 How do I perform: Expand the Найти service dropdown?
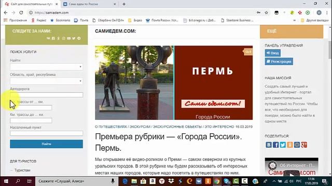pos(46,67)
